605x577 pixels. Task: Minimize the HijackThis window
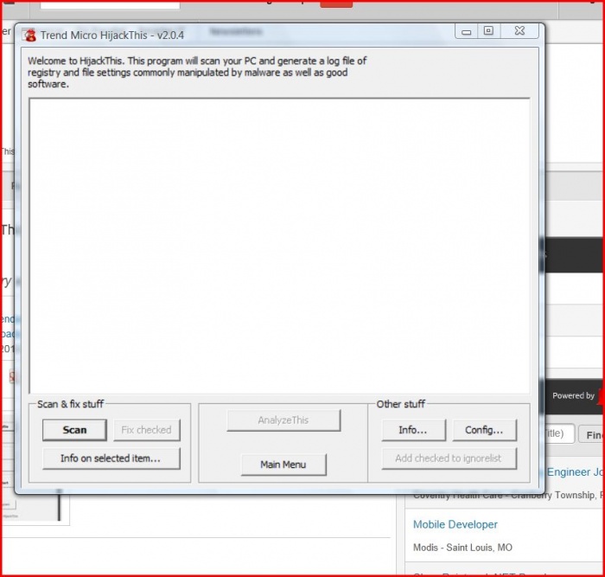pos(467,31)
